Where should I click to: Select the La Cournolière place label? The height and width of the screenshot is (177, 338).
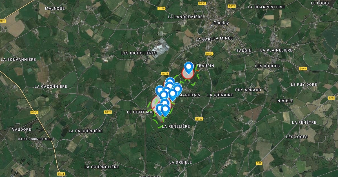tap(102, 167)
